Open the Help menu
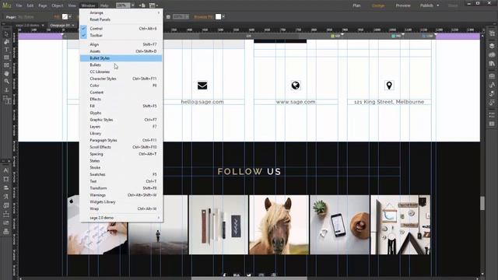 point(104,5)
